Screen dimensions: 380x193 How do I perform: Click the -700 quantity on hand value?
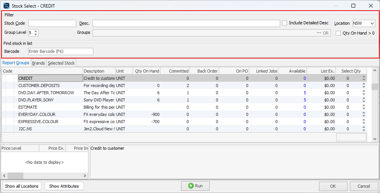coord(155,122)
